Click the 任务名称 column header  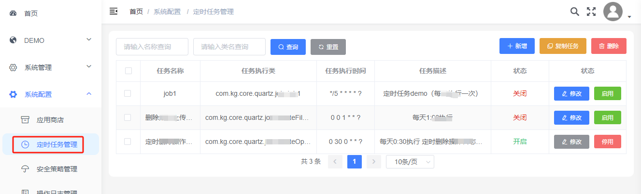170,71
